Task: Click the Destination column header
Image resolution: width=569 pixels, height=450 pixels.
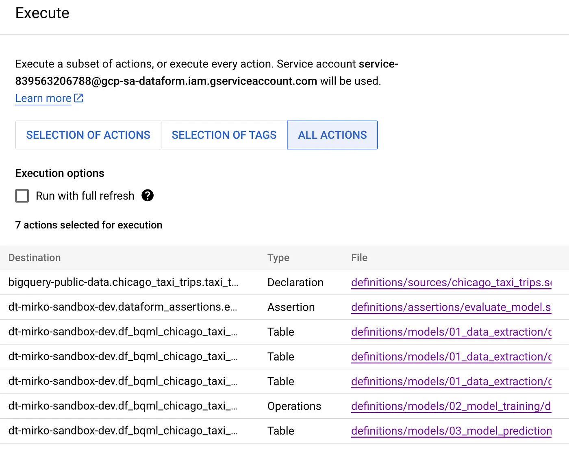Action: point(35,257)
